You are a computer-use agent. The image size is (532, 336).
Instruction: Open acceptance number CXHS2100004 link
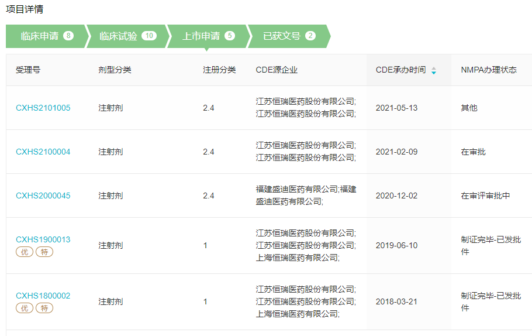[x=43, y=152]
